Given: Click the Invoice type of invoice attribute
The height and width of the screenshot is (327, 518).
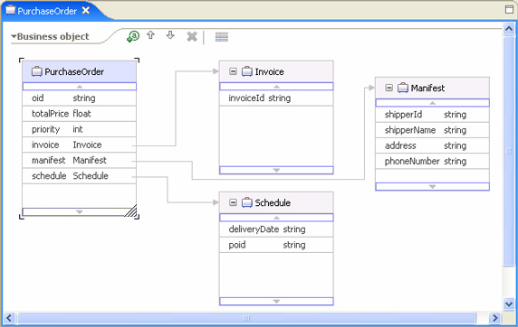Looking at the screenshot, I should click(x=87, y=145).
